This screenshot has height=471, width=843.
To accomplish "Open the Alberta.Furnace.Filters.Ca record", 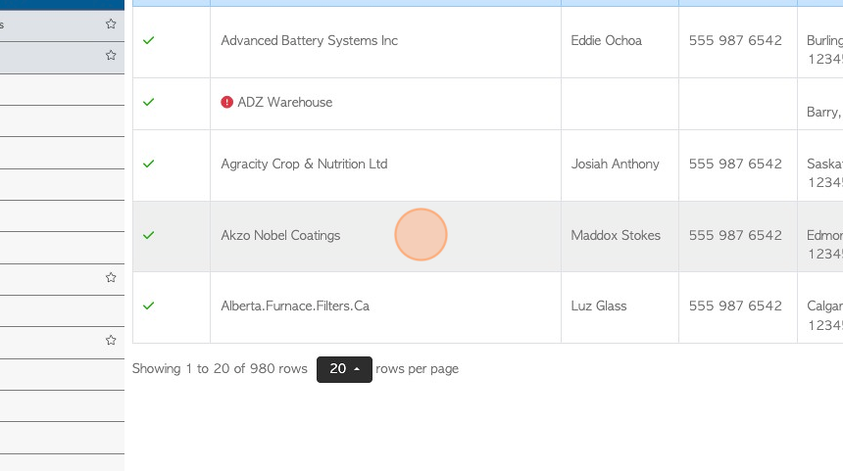I will 295,306.
